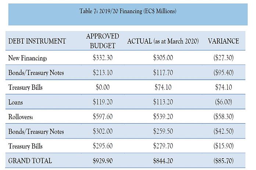
Task: Click the Rollovers: row label
Action: pos(22,117)
